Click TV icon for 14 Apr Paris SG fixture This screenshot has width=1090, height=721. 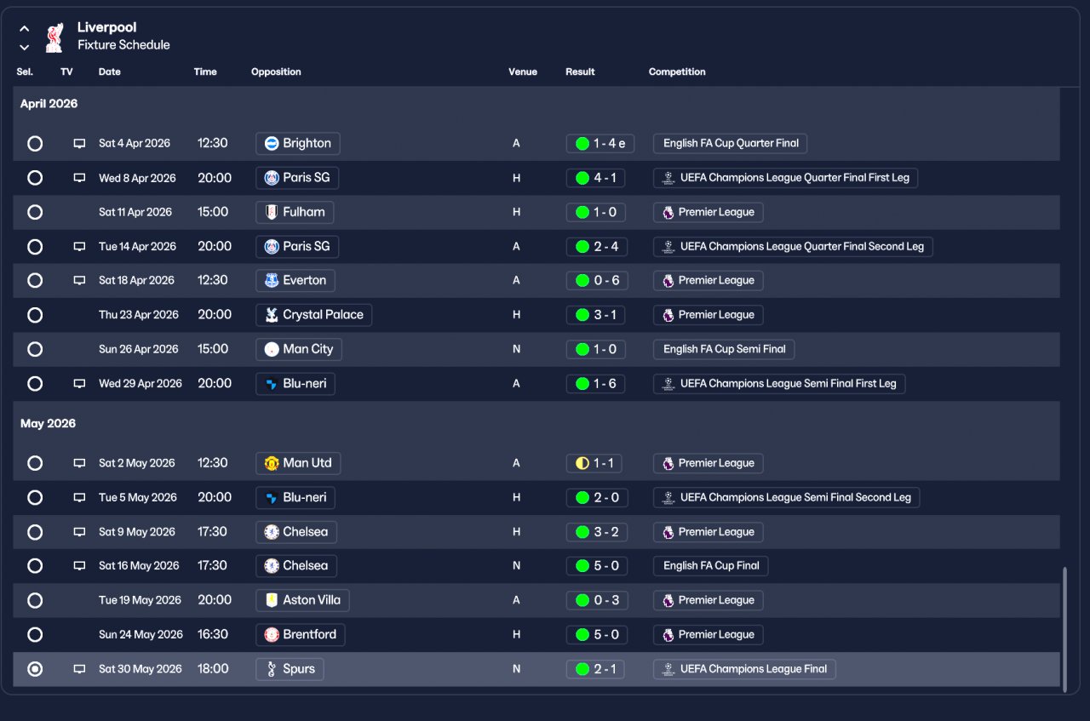[x=79, y=247]
